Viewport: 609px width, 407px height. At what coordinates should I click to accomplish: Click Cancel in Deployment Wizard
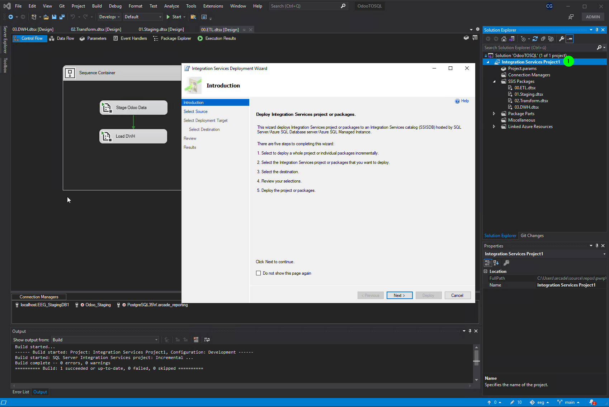(x=457, y=295)
